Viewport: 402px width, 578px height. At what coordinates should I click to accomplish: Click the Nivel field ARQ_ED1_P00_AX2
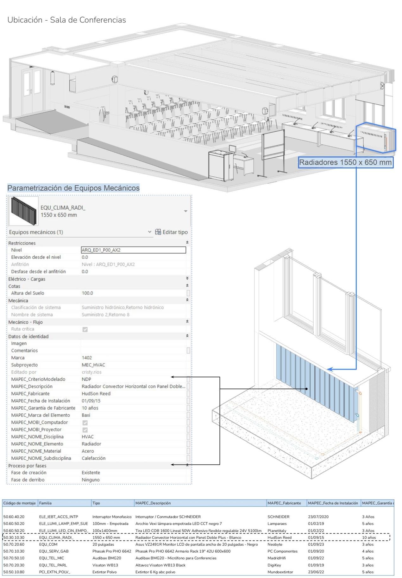pos(134,250)
